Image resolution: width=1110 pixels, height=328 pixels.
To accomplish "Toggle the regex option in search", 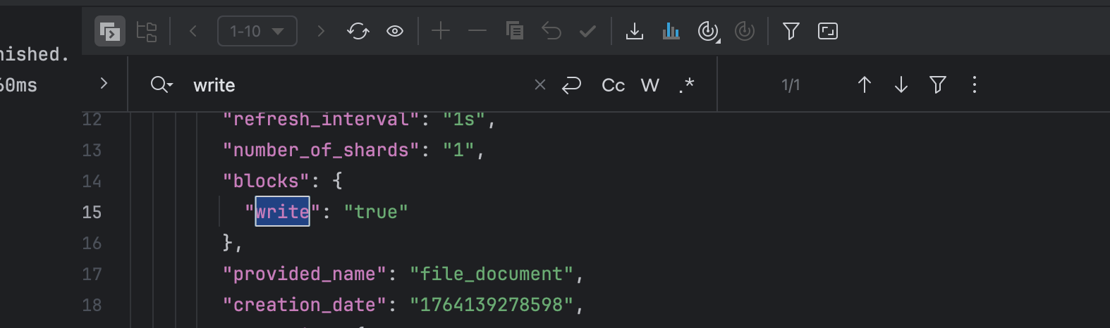I will pos(687,85).
